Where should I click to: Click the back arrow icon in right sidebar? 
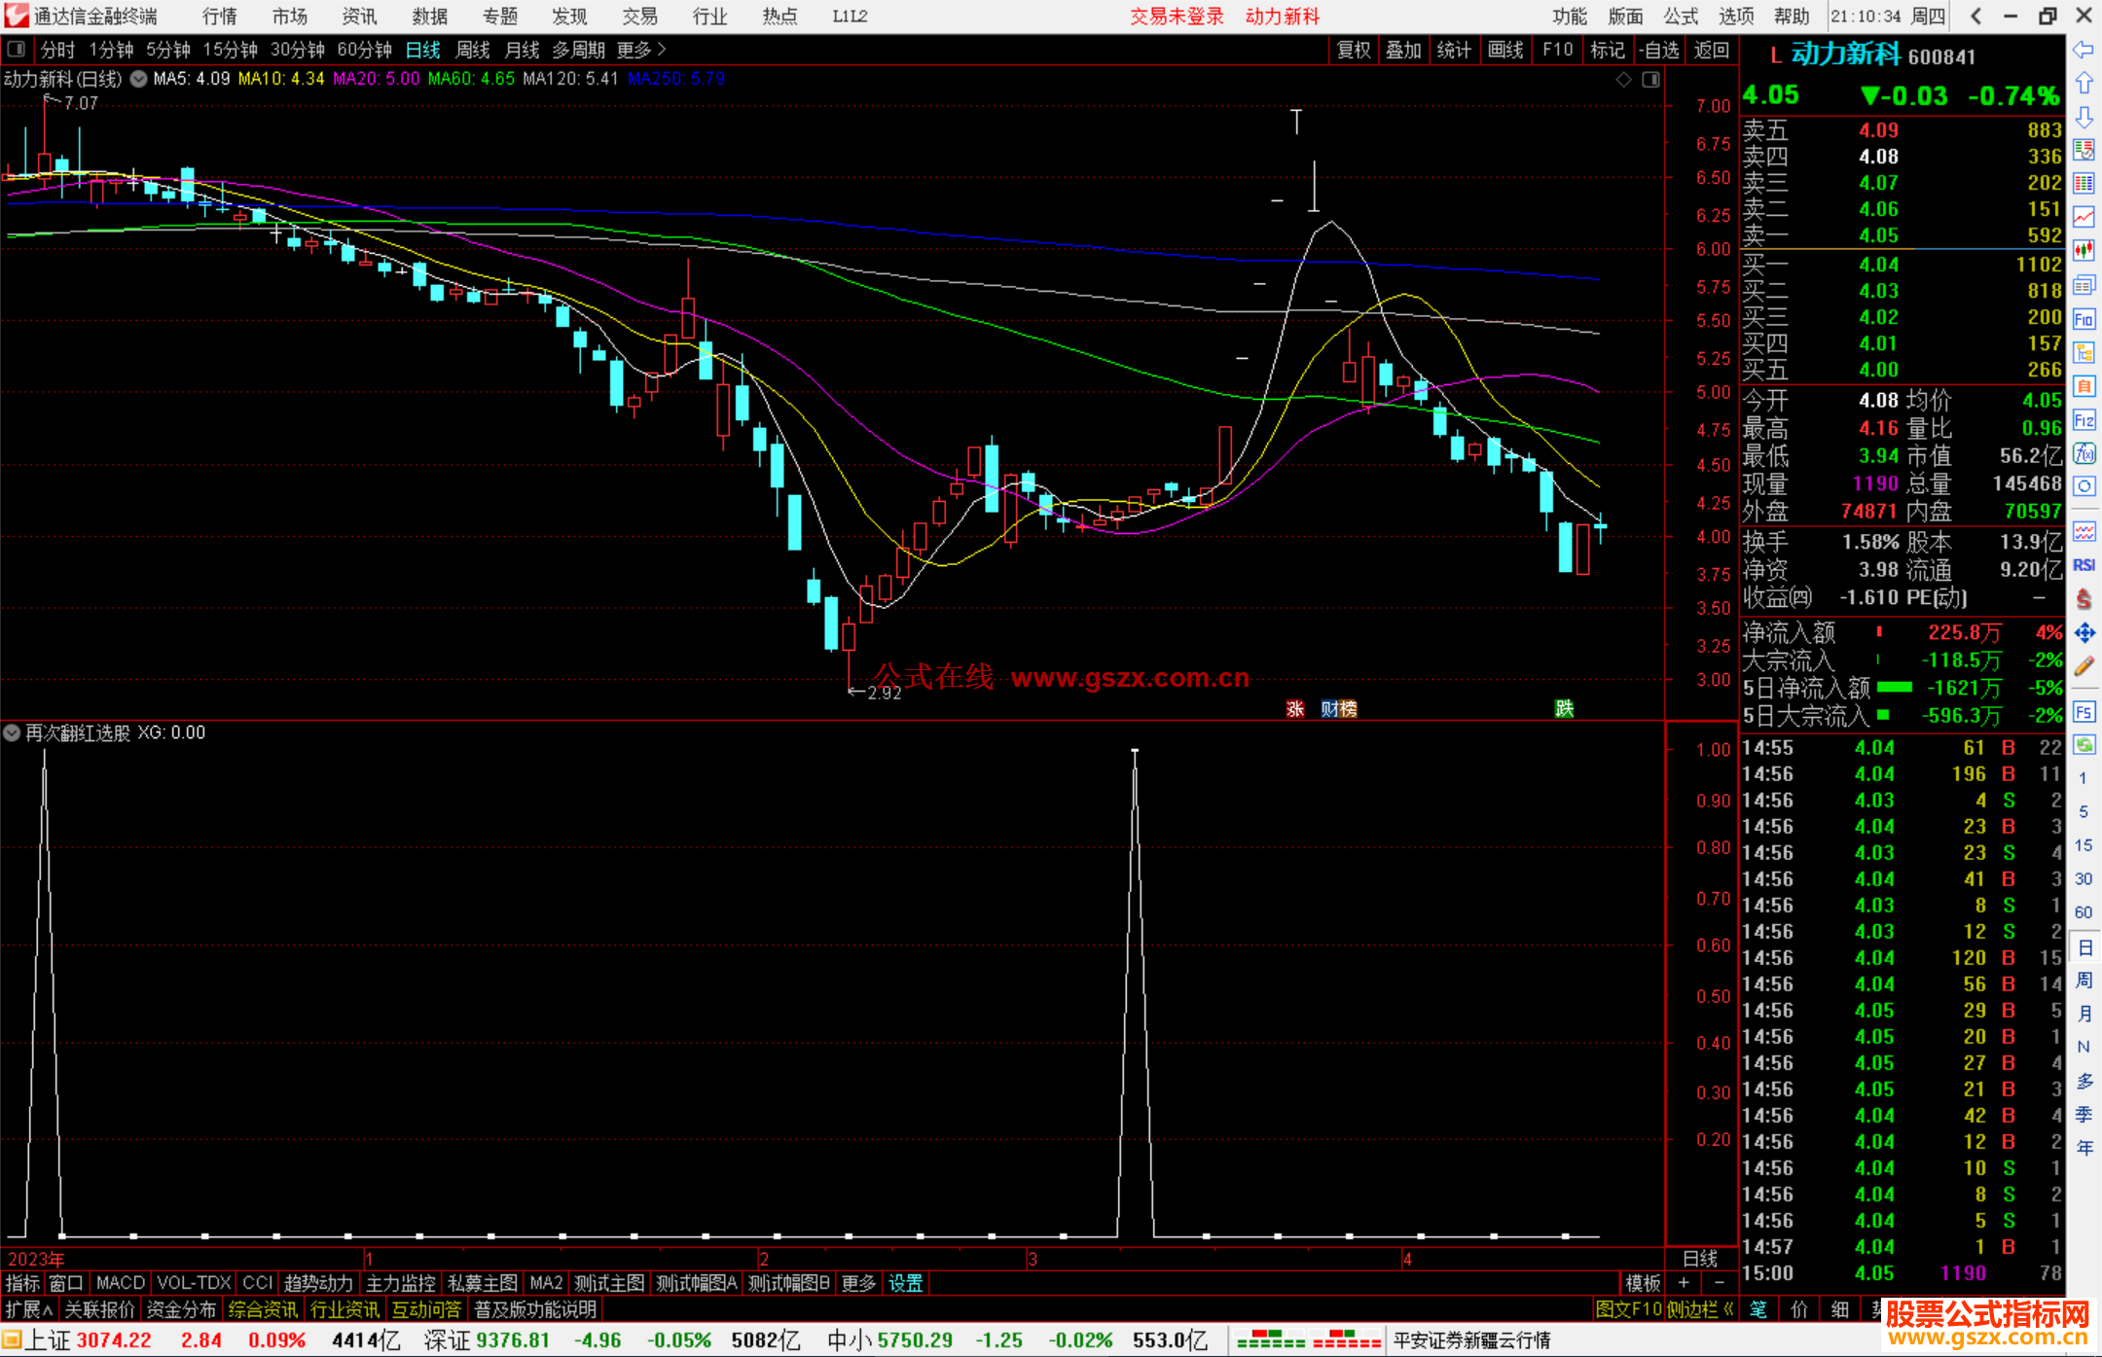(x=2084, y=50)
